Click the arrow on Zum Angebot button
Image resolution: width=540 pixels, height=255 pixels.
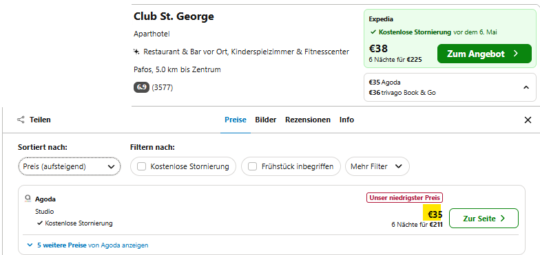pos(515,54)
